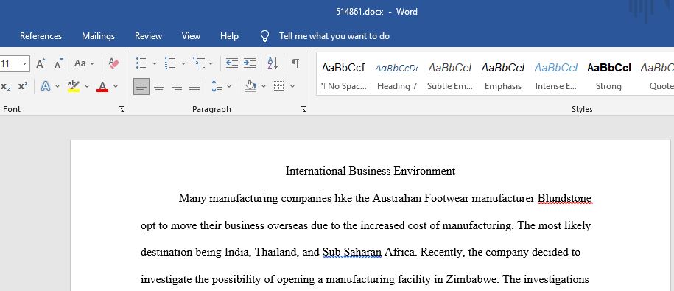Decrease paragraph indent
Image resolution: width=674 pixels, height=291 pixels.
[x=232, y=63]
